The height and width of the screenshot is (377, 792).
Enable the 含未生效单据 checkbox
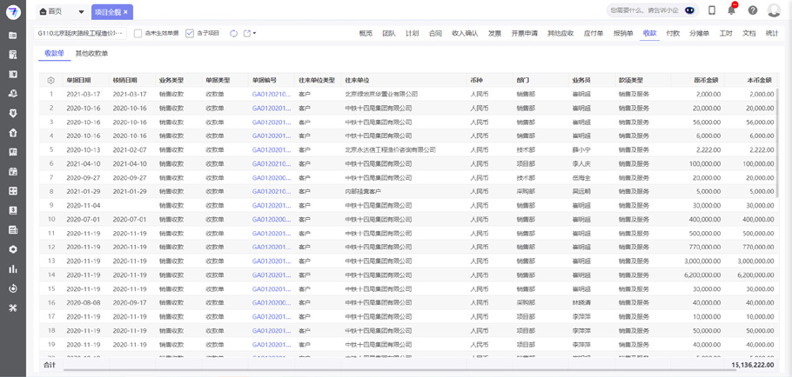[138, 34]
